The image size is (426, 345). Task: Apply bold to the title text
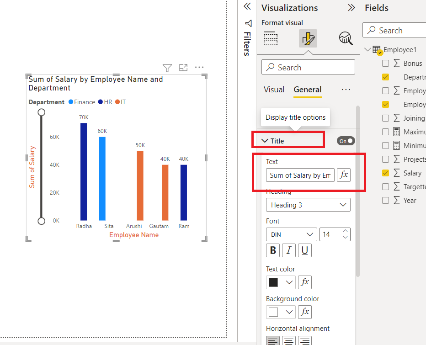[273, 250]
